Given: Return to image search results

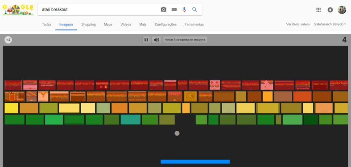Looking at the screenshot, I should (185, 40).
